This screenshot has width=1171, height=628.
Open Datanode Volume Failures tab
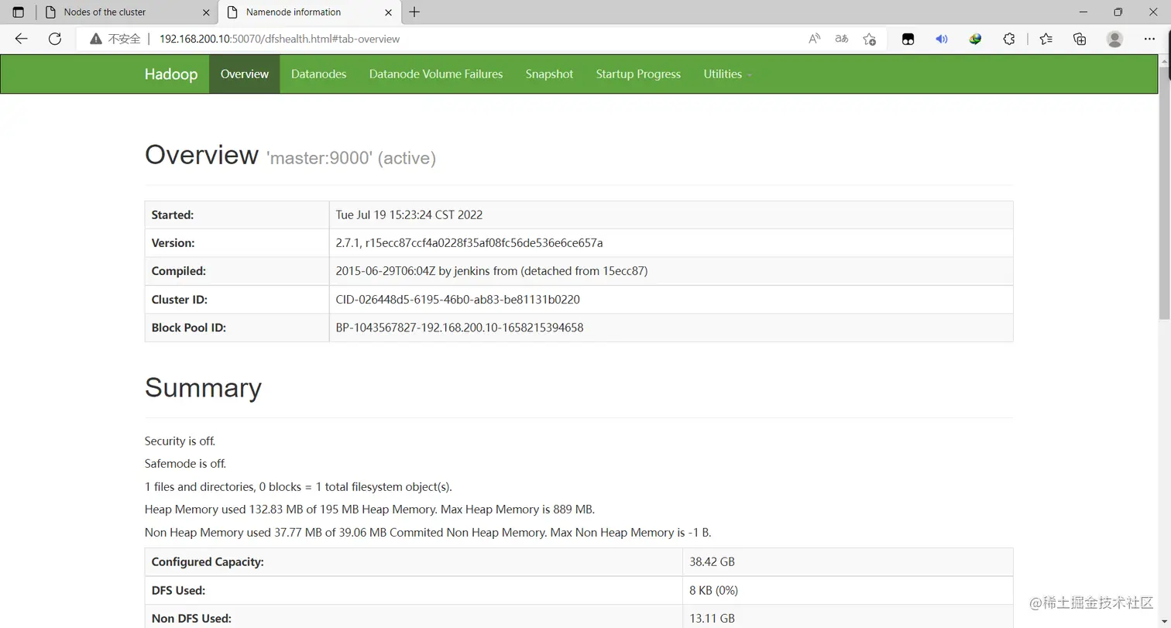pos(436,74)
